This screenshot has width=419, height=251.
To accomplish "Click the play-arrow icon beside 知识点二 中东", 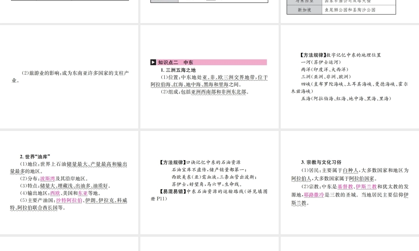I will tap(153, 62).
